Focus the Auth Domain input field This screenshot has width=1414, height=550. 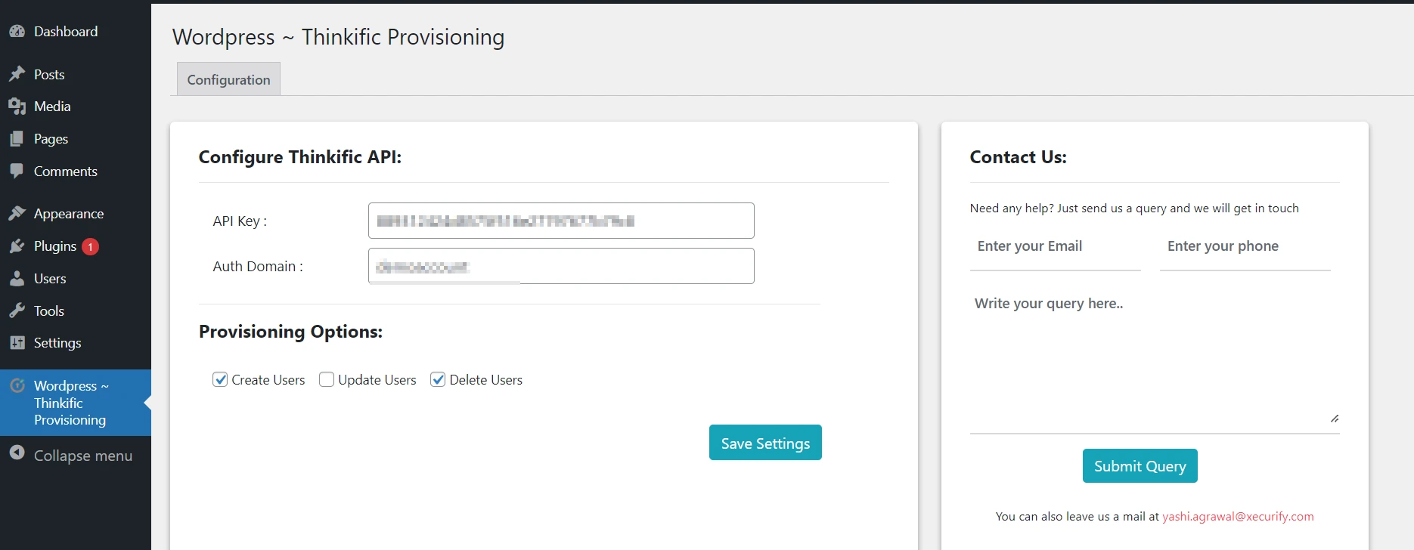[561, 266]
